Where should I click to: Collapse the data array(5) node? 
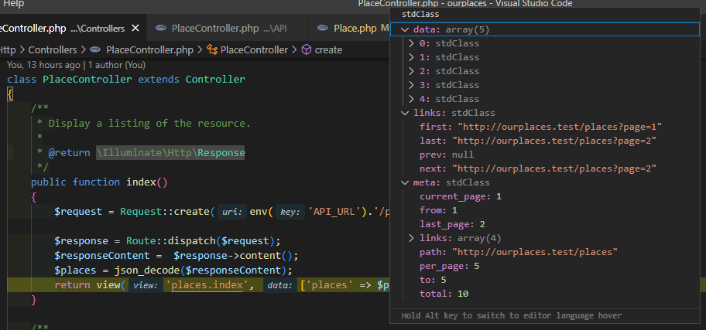pos(405,29)
